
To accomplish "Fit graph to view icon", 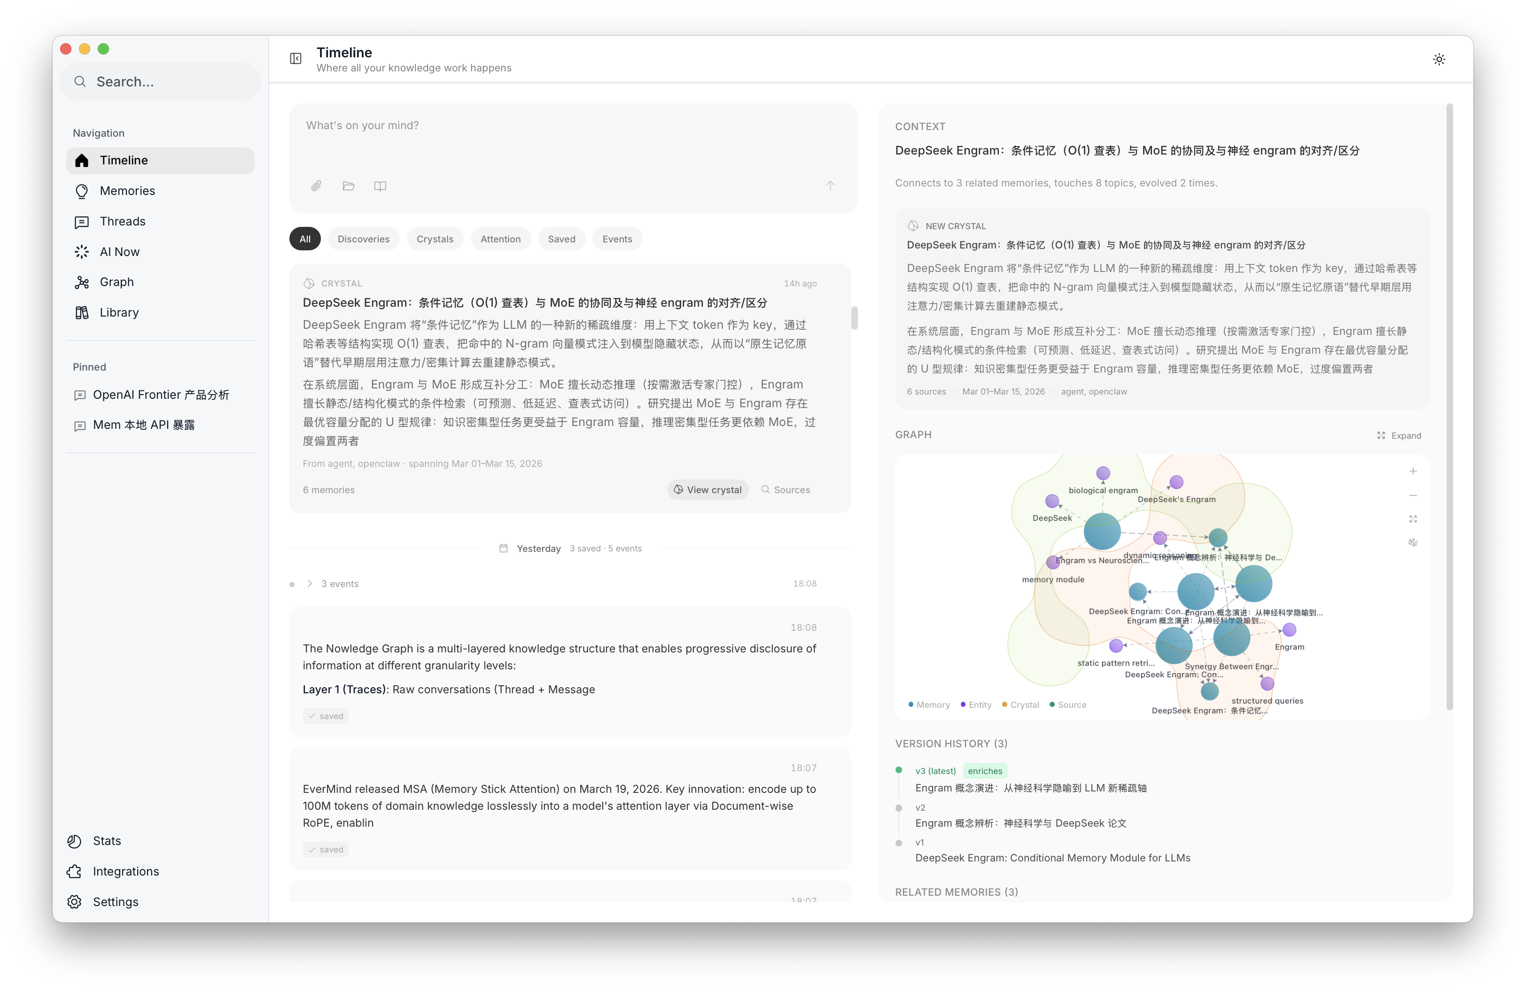I will 1412,519.
